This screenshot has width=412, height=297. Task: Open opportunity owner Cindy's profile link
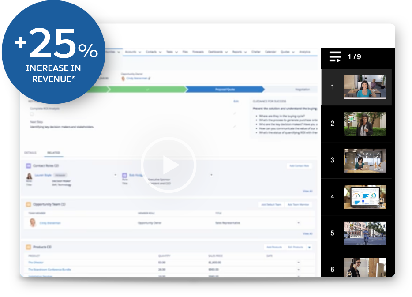point(137,78)
